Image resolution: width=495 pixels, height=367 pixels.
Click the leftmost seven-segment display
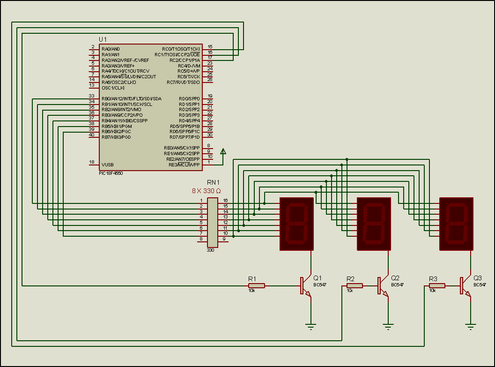coord(296,224)
